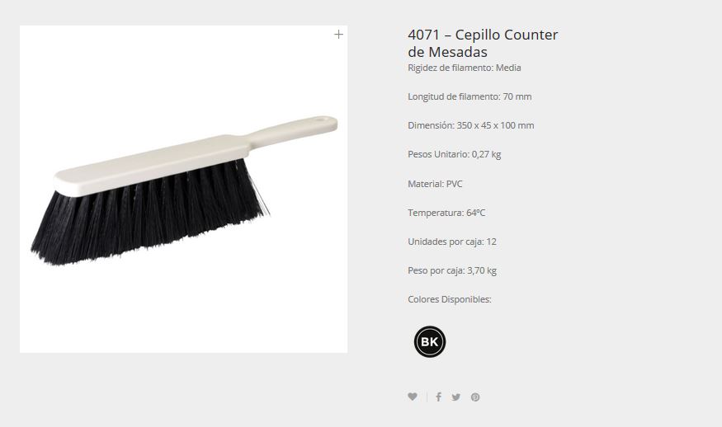Image resolution: width=722 pixels, height=427 pixels.
Task: Click the Rigidez de filamento line
Action: coord(464,68)
